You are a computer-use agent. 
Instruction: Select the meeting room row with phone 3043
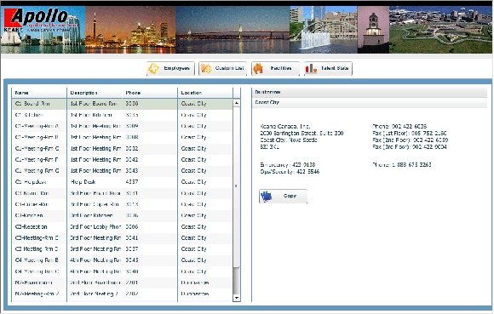coord(122,171)
